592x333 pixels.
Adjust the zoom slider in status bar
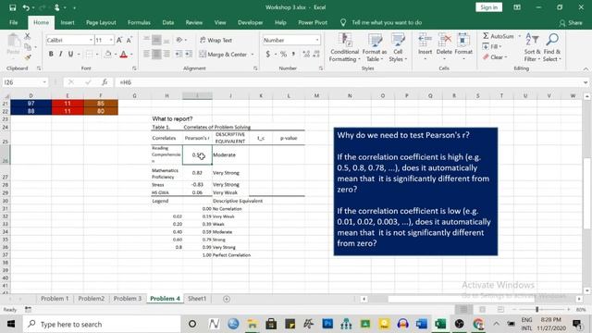click(x=536, y=310)
